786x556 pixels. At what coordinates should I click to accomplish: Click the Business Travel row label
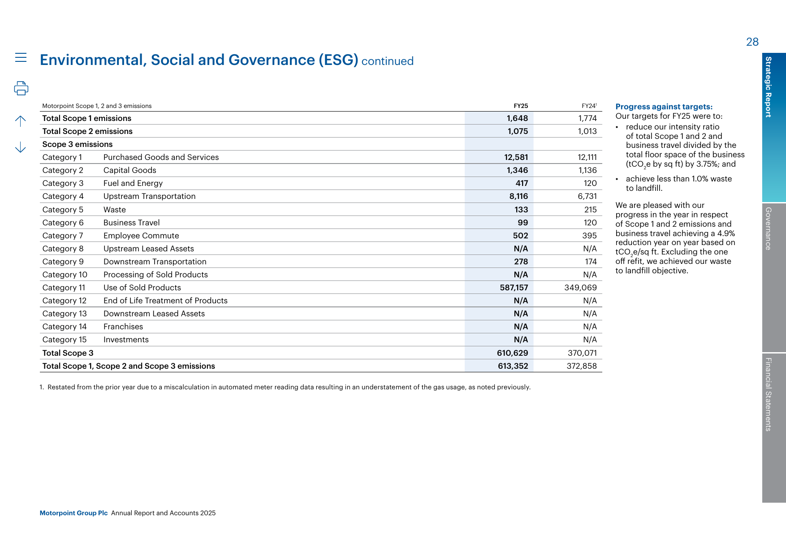tap(132, 223)
